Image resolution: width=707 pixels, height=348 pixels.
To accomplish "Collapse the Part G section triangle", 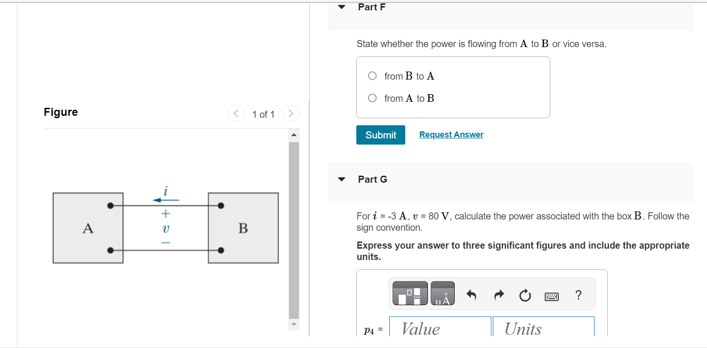I will click(341, 179).
